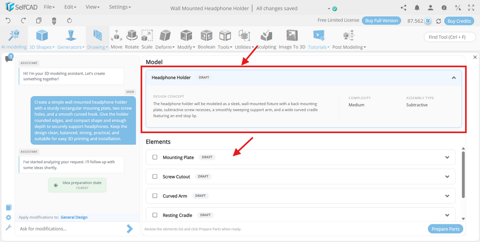480x242 pixels.
Task: Click the Idea preparation state card
Action: (x=77, y=185)
